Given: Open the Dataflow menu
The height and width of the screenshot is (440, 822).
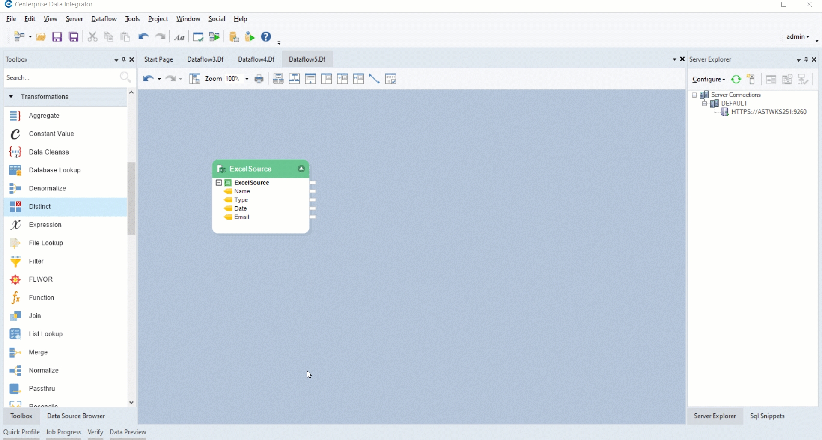Looking at the screenshot, I should (104, 19).
